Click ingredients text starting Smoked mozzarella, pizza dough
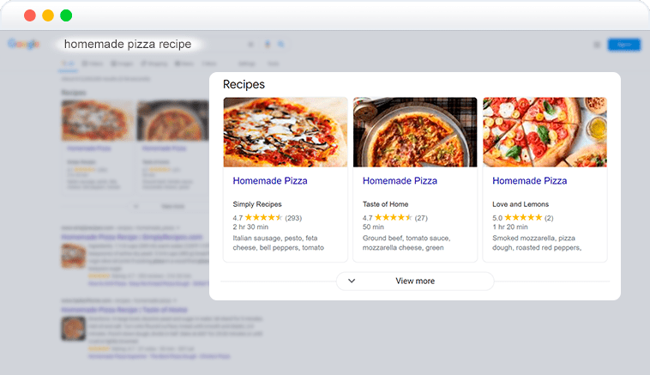 (537, 243)
